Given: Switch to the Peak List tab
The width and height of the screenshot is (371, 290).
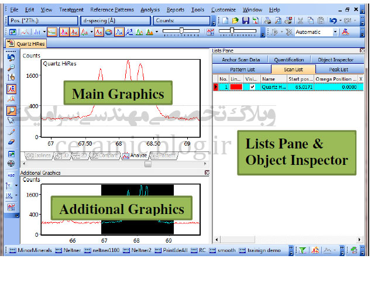Looking at the screenshot, I should click(x=338, y=69).
